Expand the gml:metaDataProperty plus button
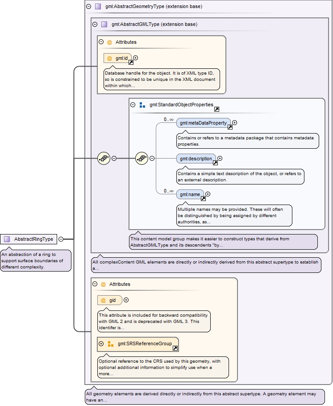Screen dimensions: 333x406 pos(234,122)
